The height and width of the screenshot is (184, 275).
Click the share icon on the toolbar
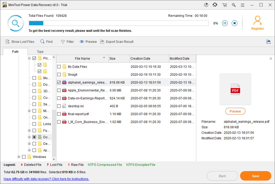268,42
